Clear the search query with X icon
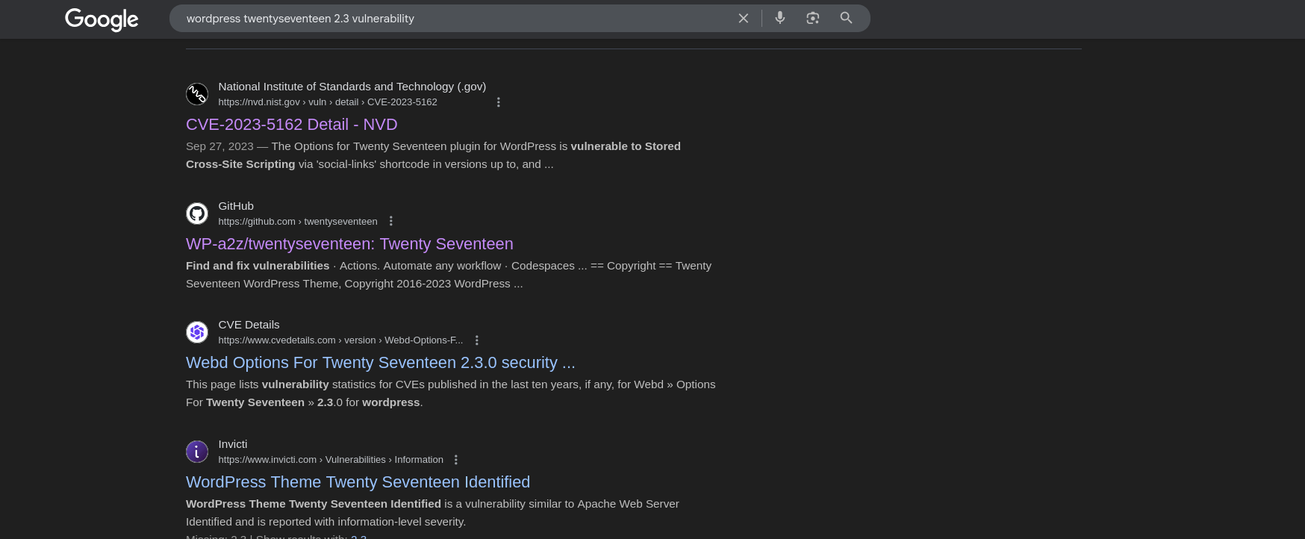Screen dimensions: 1305x539 (x=743, y=19)
